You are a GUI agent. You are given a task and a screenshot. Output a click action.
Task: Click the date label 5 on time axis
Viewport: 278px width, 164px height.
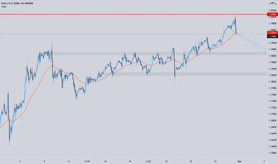tap(20, 161)
